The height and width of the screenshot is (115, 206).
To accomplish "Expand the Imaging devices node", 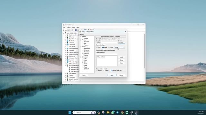I will pyautogui.click(x=65, y=54).
